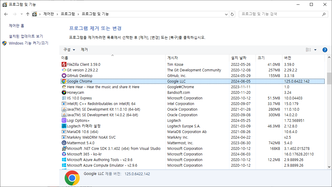Click the Azure Authoring Tools icon
The width and height of the screenshot is (332, 187).
coord(64,160)
